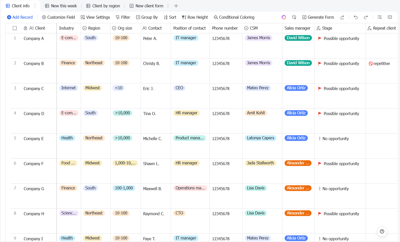The width and height of the screenshot is (400, 242).
Task: Click the Sales manager column header
Action: click(298, 28)
